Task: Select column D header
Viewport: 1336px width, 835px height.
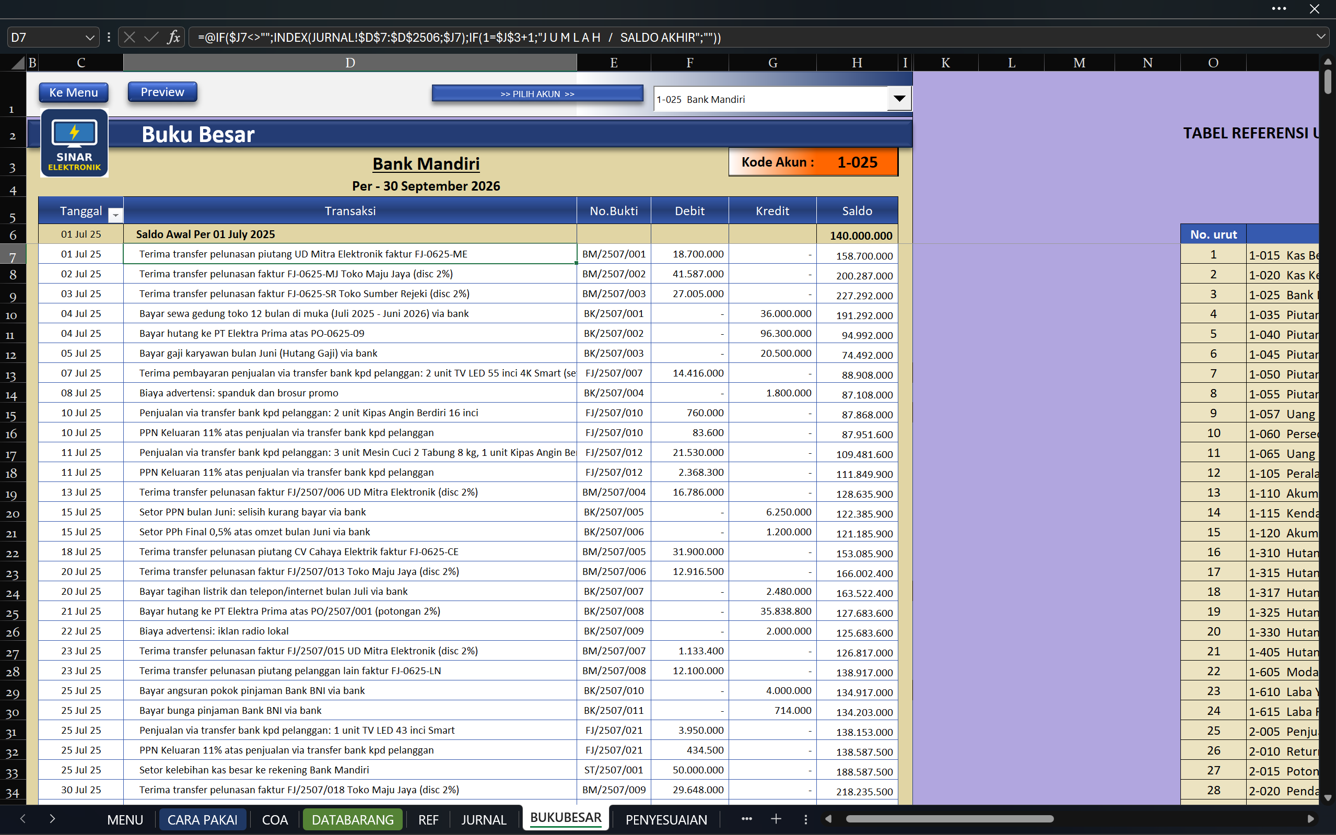Action: [x=349, y=63]
